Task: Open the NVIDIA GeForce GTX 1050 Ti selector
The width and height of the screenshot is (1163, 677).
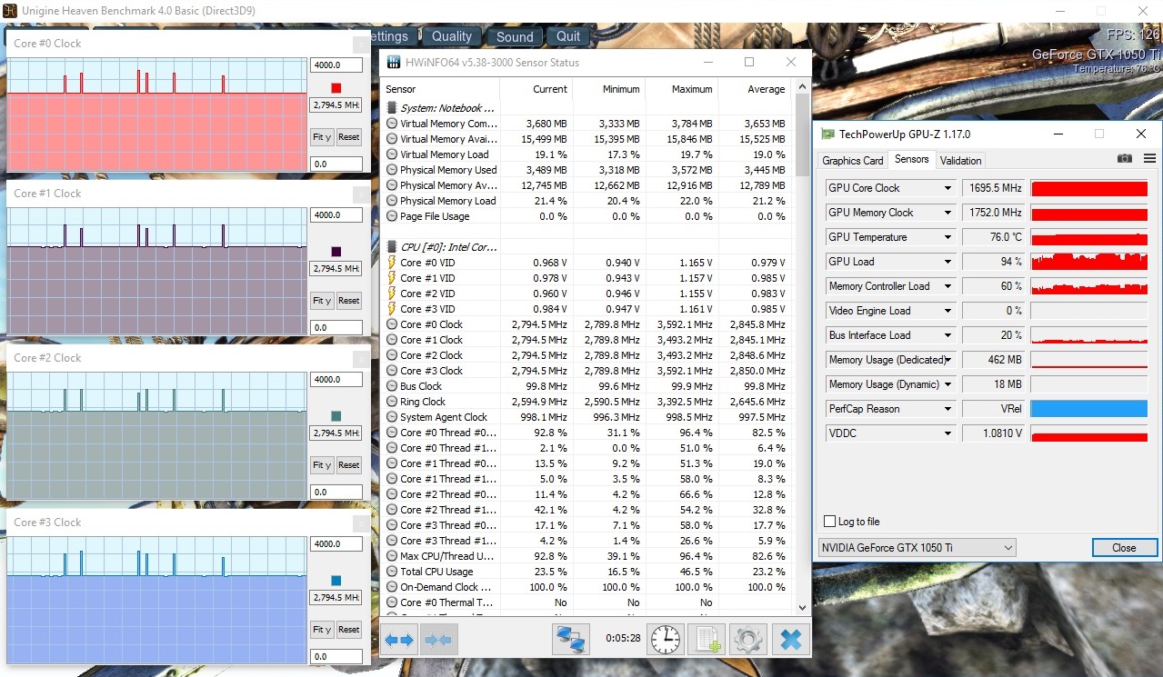Action: (917, 548)
